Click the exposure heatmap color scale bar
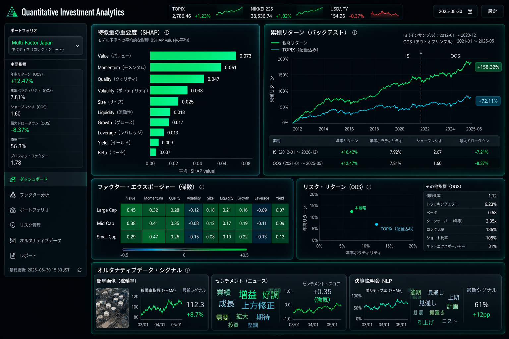The image size is (509, 339). 185,249
